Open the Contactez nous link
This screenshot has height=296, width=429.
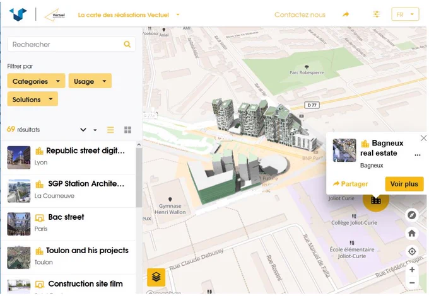point(300,14)
